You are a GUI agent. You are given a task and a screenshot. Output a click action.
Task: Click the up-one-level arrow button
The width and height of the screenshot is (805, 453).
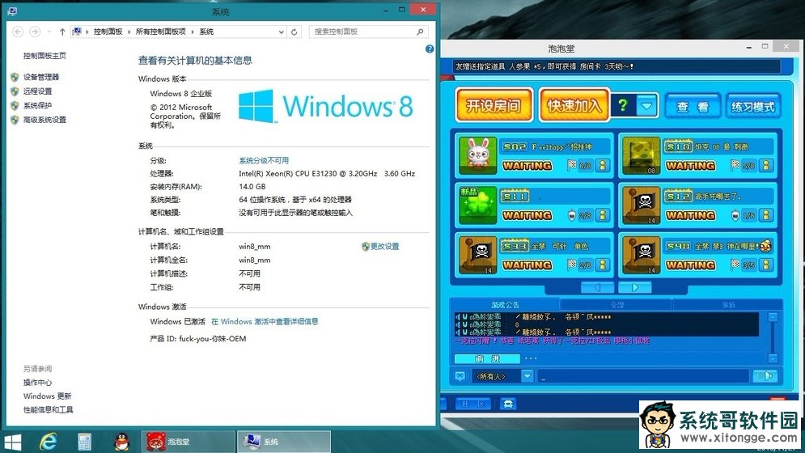62,32
